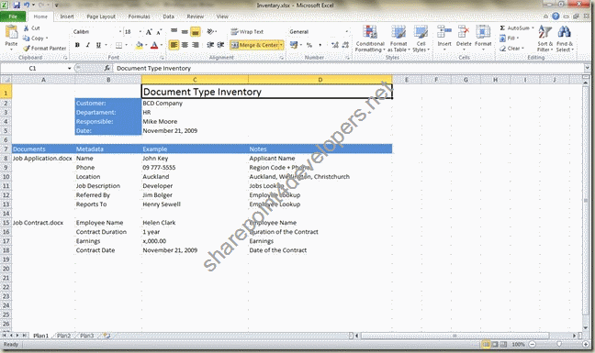Switch to the Plan3 sheet tab

pyautogui.click(x=87, y=336)
